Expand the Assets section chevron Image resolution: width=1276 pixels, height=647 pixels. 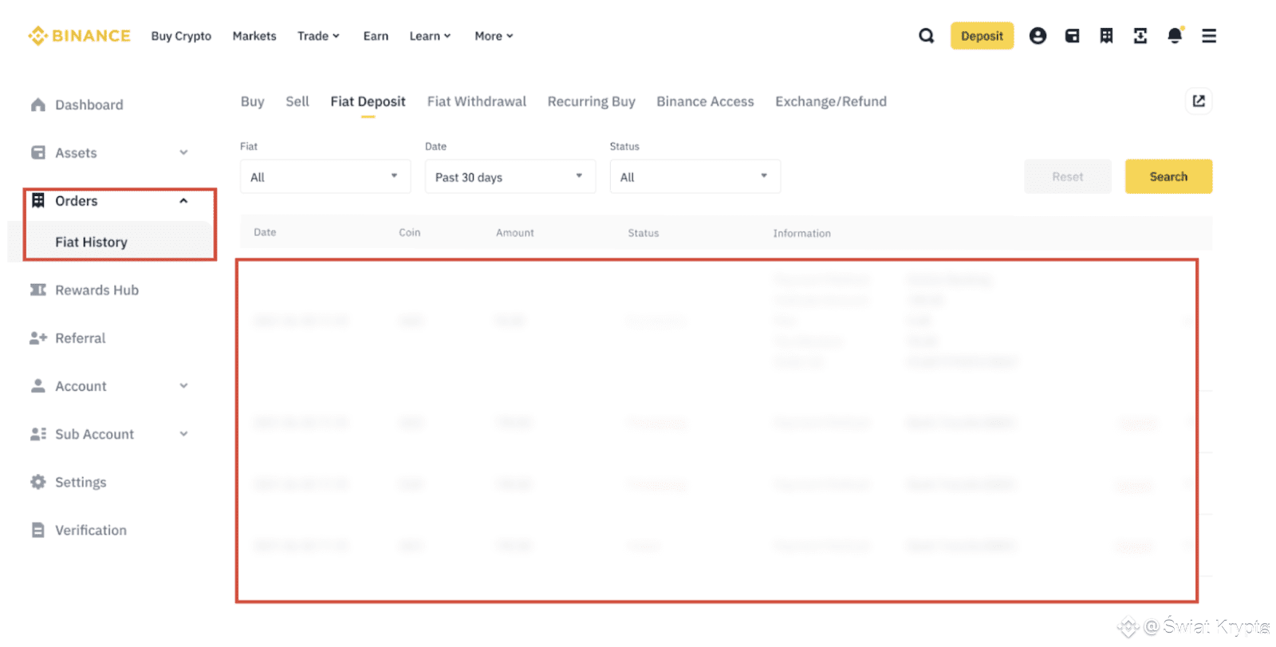(x=183, y=152)
